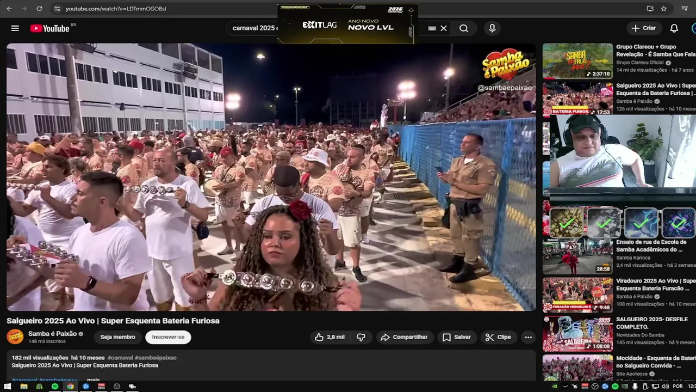Like the video with thumbs up
Viewport: 696px width, 392px height.
click(330, 337)
